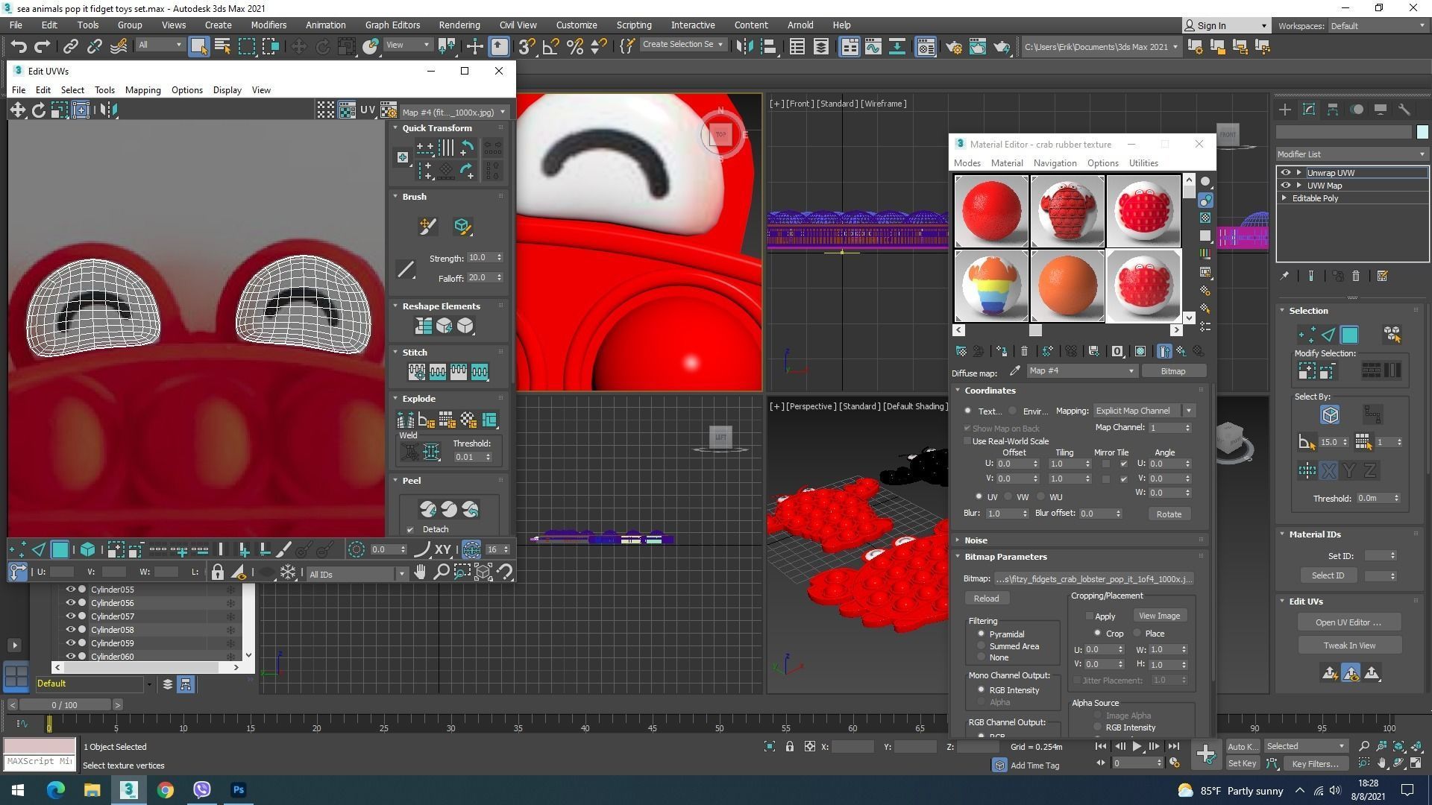Click the View Image button
Image resolution: width=1432 pixels, height=805 pixels.
click(x=1158, y=616)
